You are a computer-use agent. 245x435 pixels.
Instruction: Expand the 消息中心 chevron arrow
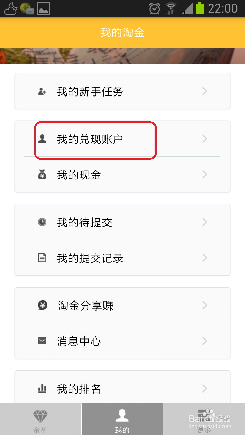(x=205, y=341)
